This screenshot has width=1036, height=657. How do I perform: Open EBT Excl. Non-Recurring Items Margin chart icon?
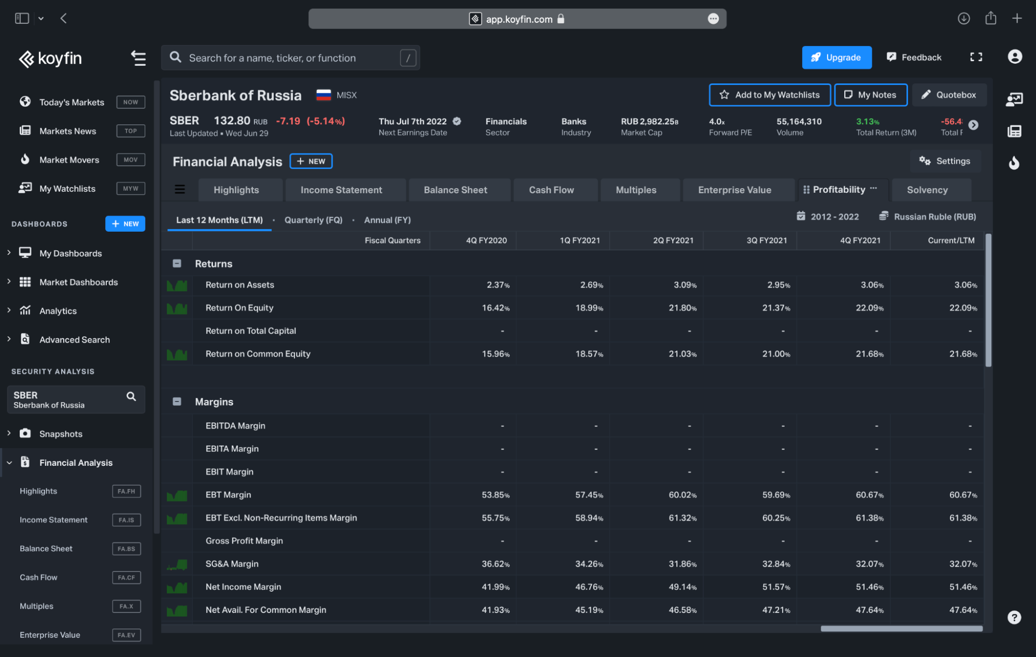(x=177, y=518)
